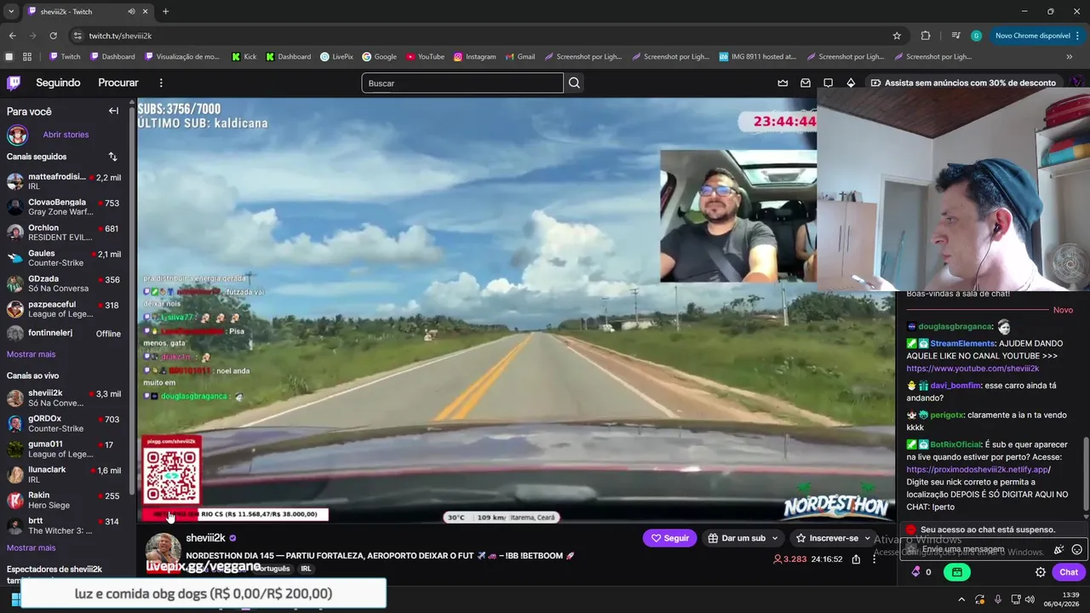Expand Mostrar mais under Canais seguidos
This screenshot has height=613, width=1090.
(31, 354)
